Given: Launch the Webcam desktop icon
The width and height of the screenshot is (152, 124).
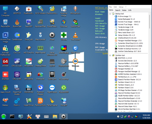Looking at the screenshot, I should (75, 63).
